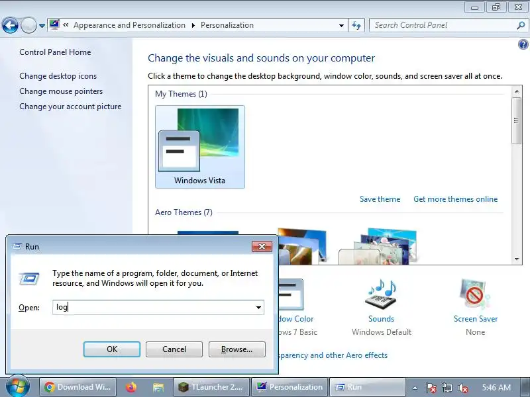Switch to Chrome Download taskbar button
The image size is (530, 397).
click(x=78, y=387)
